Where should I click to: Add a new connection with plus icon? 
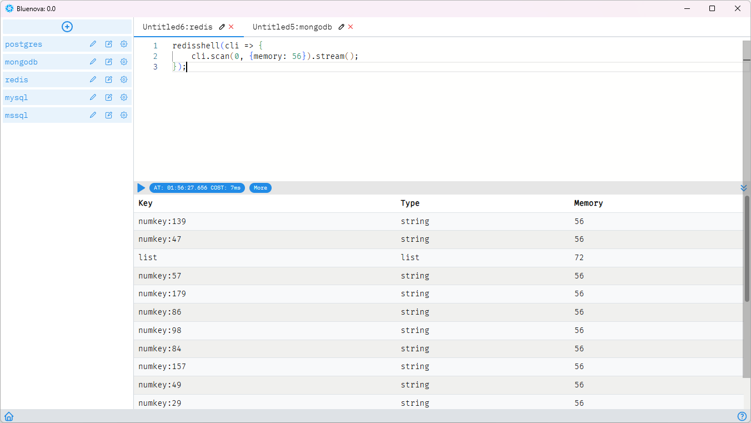pyautogui.click(x=67, y=27)
